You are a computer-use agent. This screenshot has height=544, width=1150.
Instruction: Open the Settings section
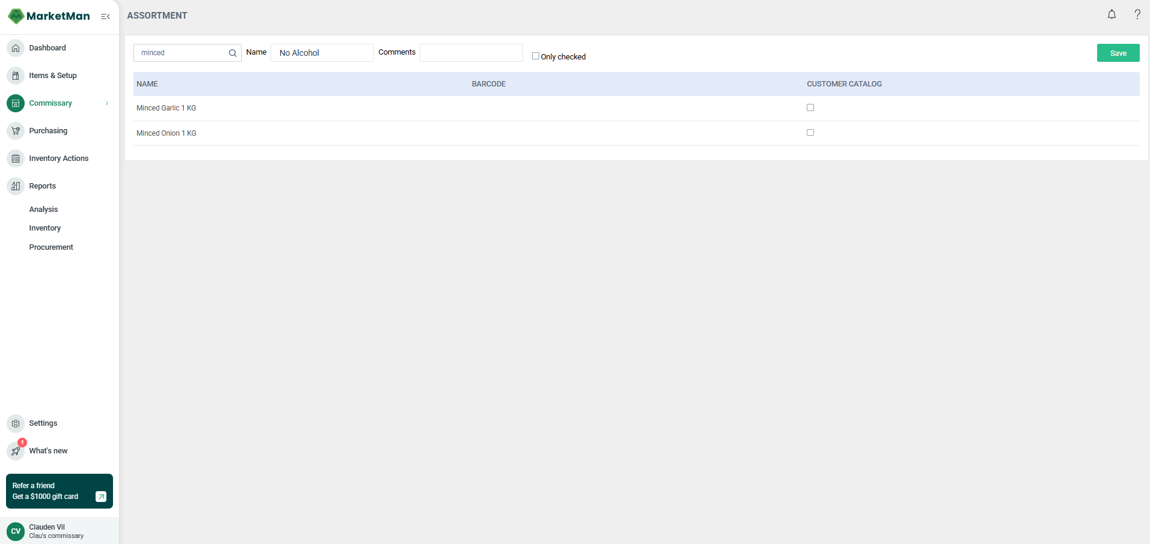42,423
